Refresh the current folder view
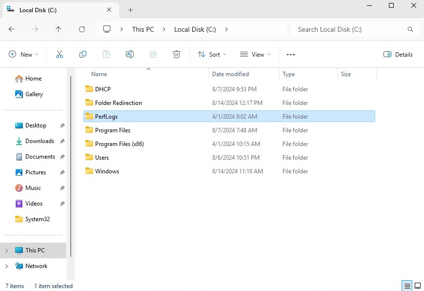The width and height of the screenshot is (424, 291). (81, 29)
